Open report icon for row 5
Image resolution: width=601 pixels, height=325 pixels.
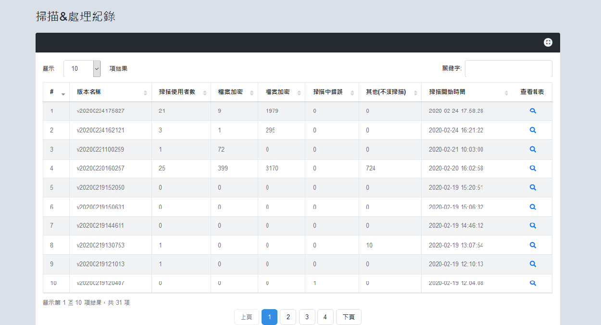tap(532, 187)
